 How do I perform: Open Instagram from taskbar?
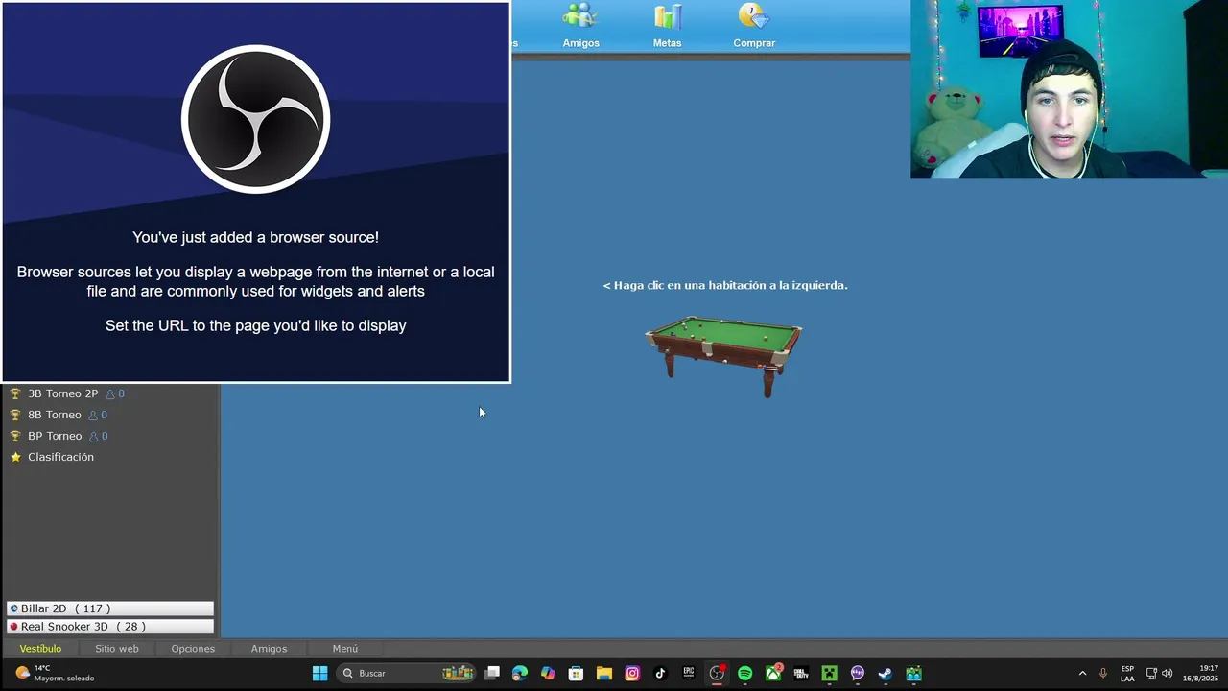click(632, 674)
